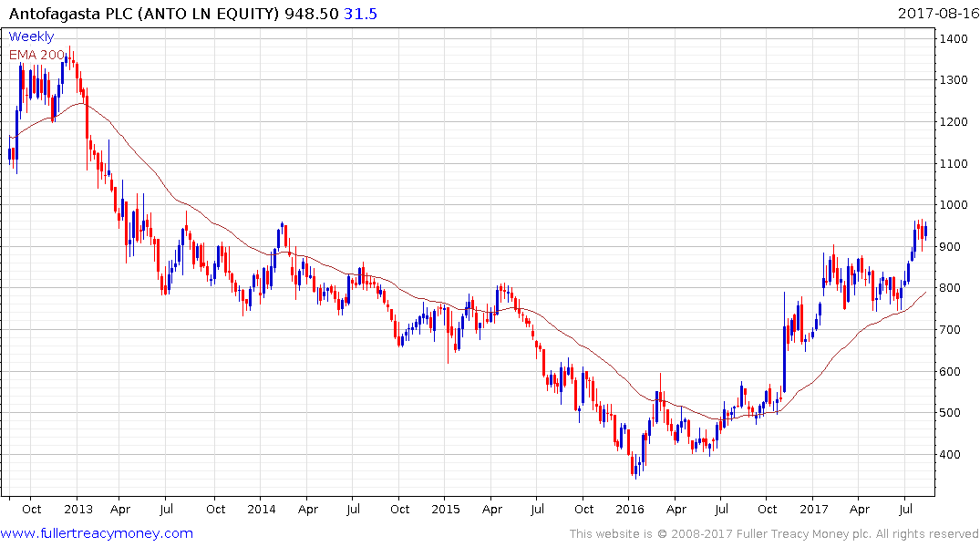Click the 900 price axis label

950,247
